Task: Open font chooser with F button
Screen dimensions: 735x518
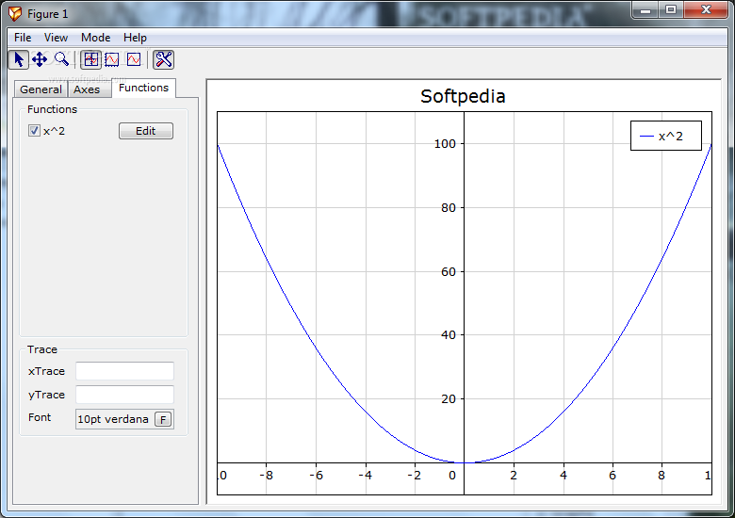Action: tap(163, 419)
